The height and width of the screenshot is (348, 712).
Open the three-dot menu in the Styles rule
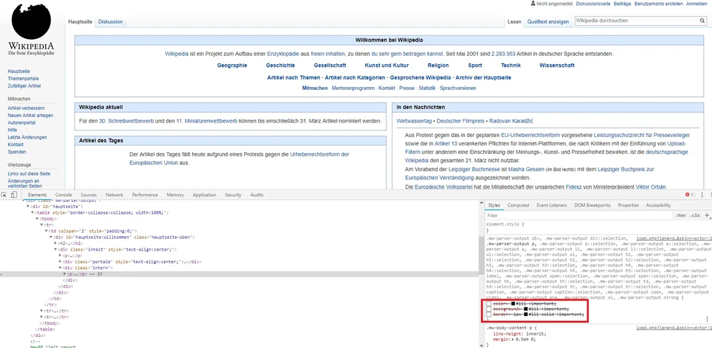(x=707, y=319)
